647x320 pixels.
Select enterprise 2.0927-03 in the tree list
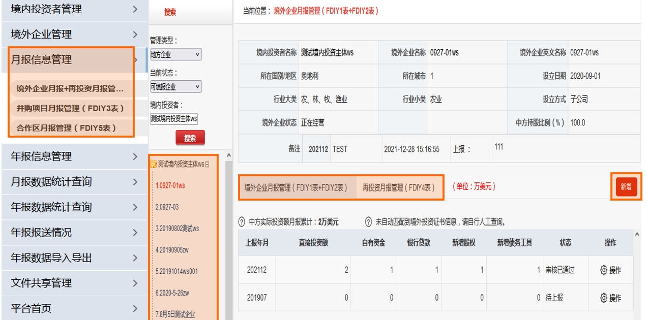(167, 207)
